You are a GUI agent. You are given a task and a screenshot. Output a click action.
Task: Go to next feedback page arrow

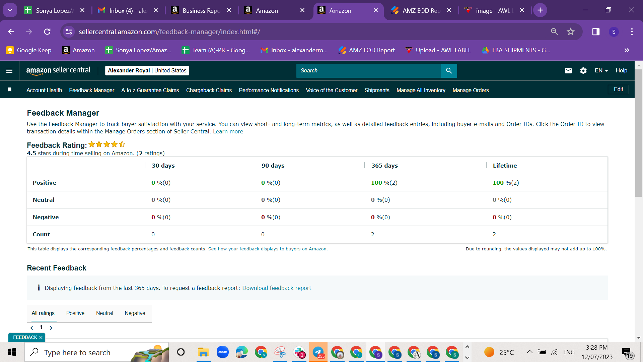pyautogui.click(x=51, y=328)
